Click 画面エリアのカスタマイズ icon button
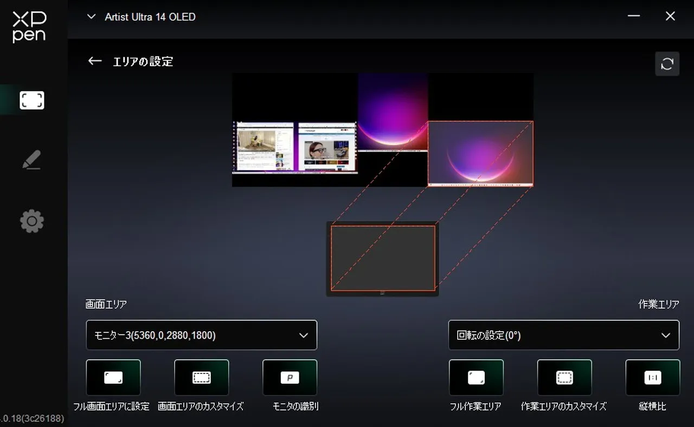Image resolution: width=694 pixels, height=427 pixels. click(202, 378)
